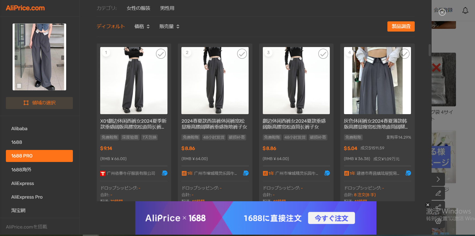Filter by category 男性用

point(167,8)
